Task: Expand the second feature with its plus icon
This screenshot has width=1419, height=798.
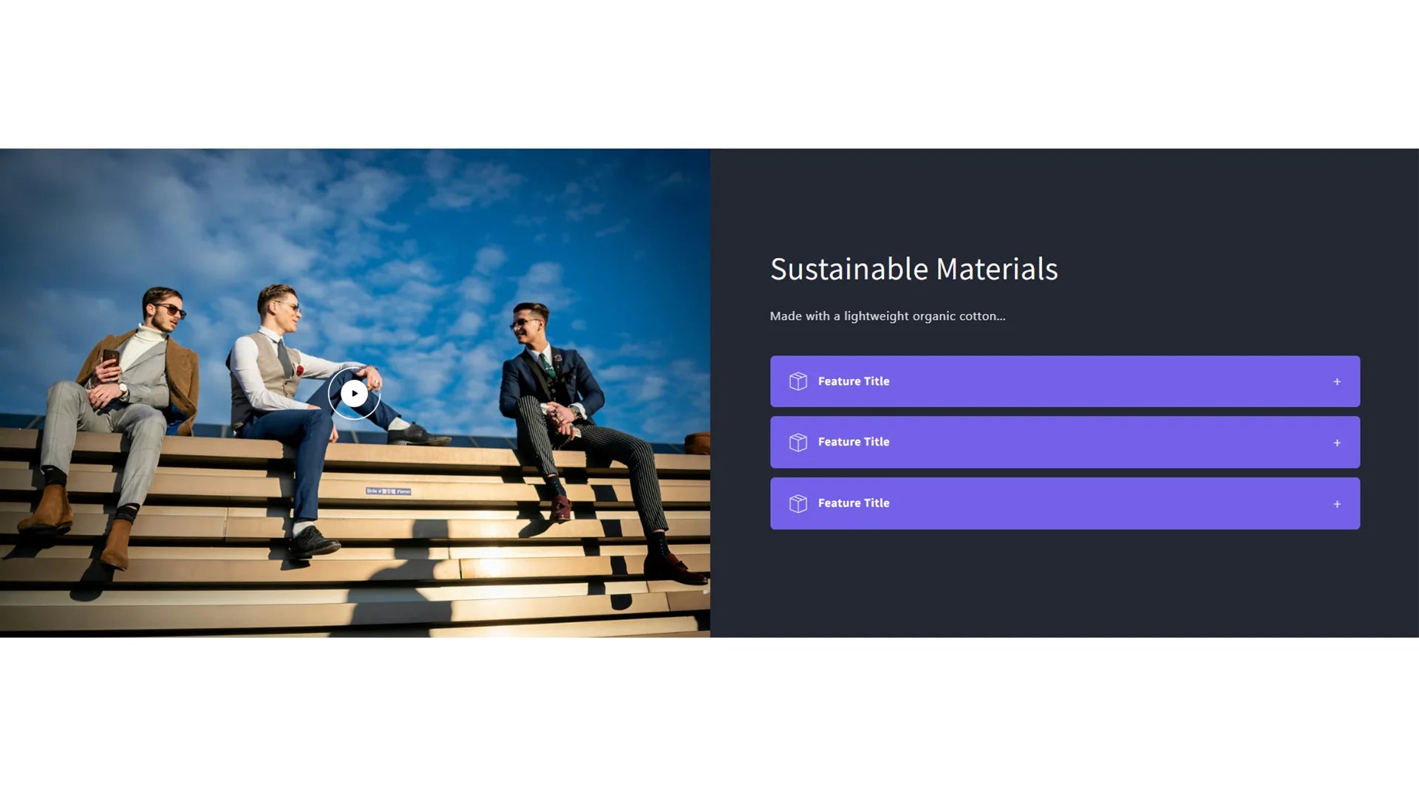Action: (x=1337, y=443)
